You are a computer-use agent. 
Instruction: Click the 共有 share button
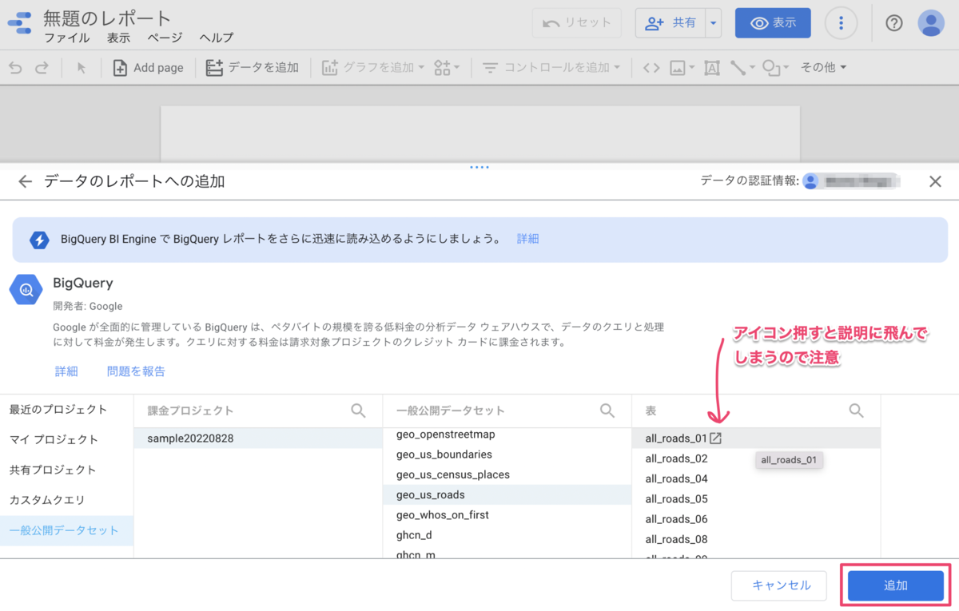(x=670, y=23)
